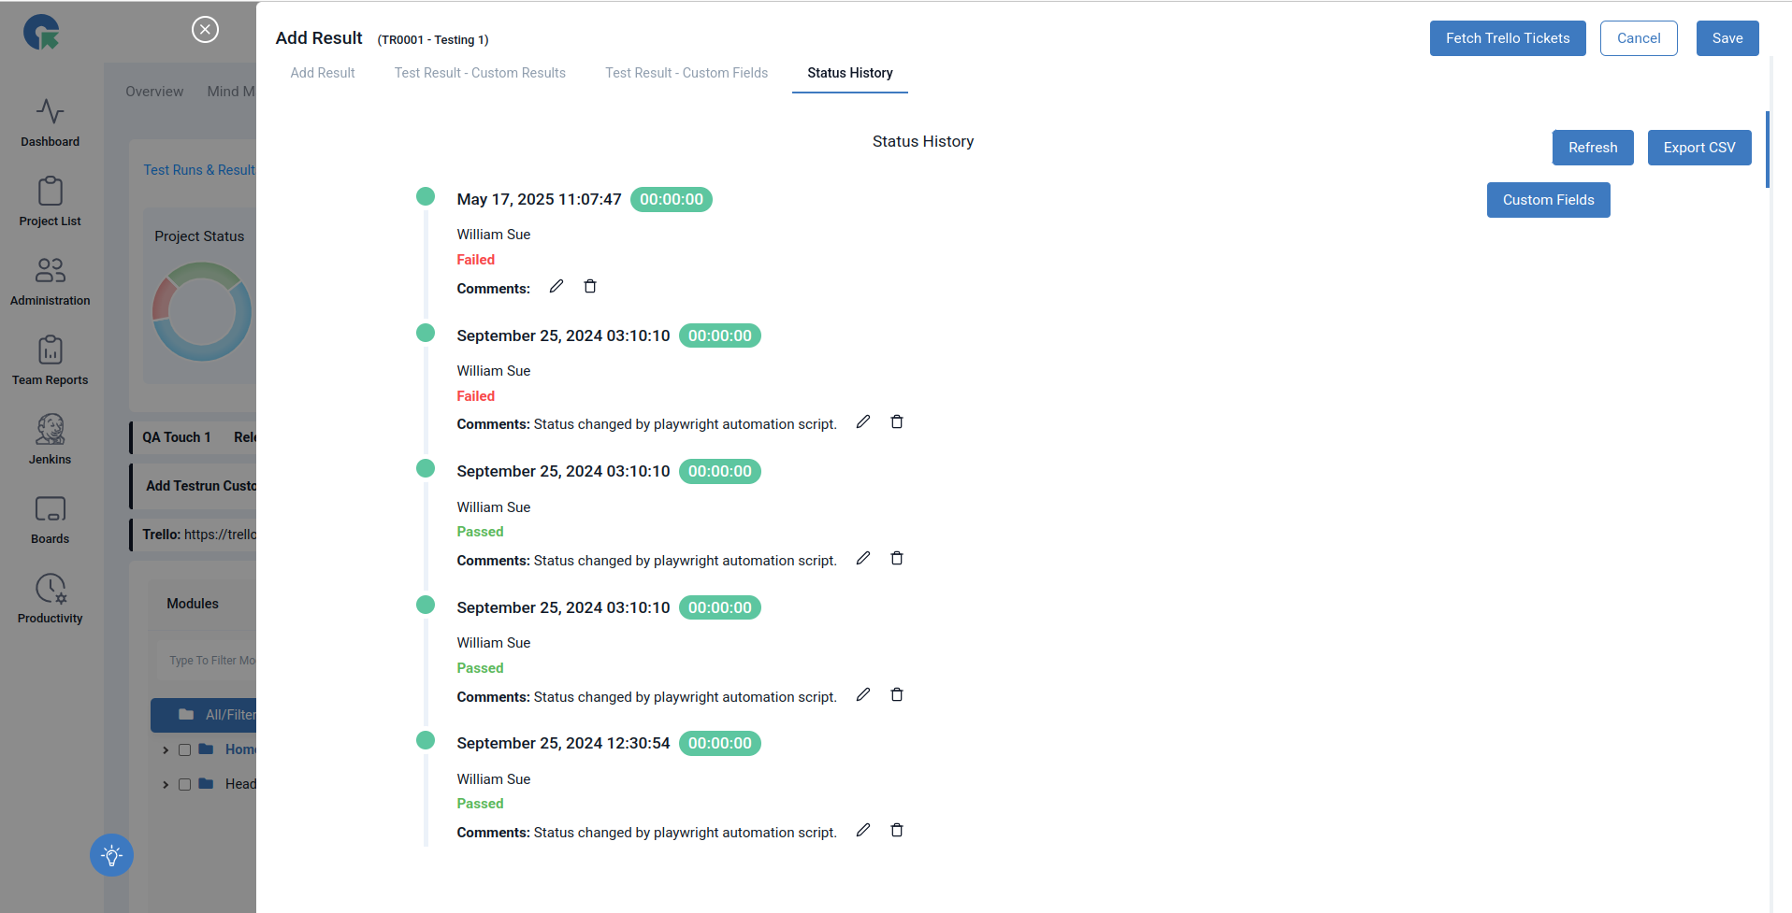Click Fetch Trello Tickets button
Viewport: 1792px width, 913px height.
(1508, 38)
